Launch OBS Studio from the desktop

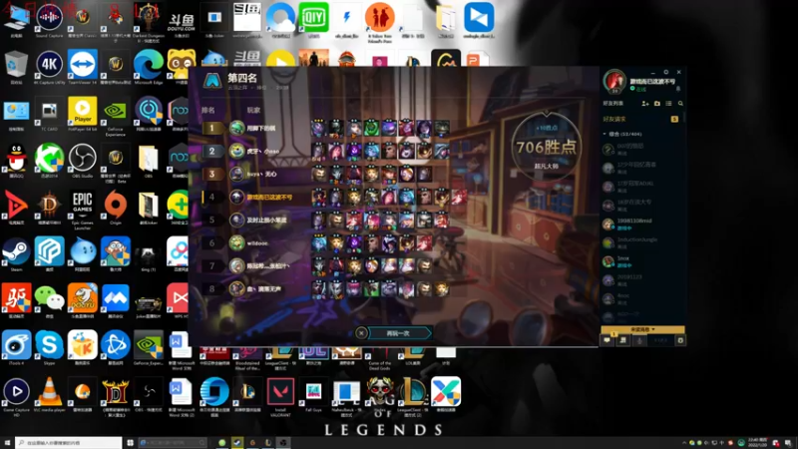[83, 161]
